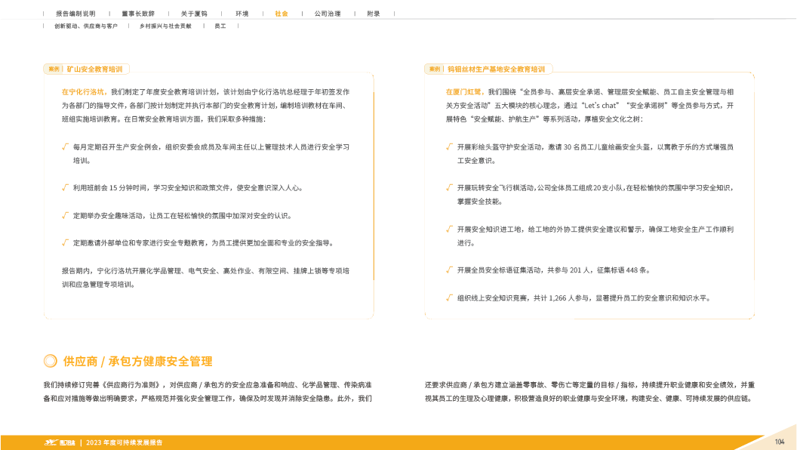The width and height of the screenshot is (797, 450).
Task: Click the 案例 tag beside 矿山安全教育培训
Action: 54,69
